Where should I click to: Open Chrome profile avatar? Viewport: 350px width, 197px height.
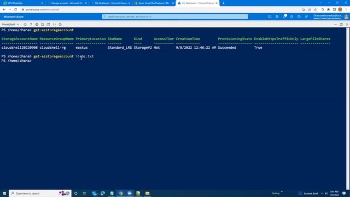pyautogui.click(x=340, y=10)
